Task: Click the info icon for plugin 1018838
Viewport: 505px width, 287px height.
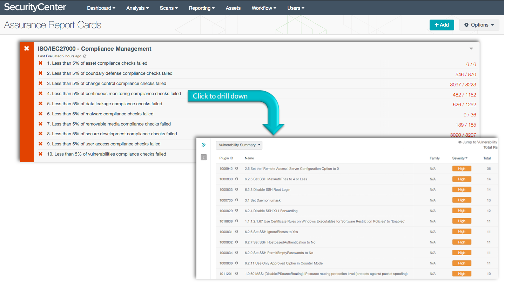Action: click(236, 221)
